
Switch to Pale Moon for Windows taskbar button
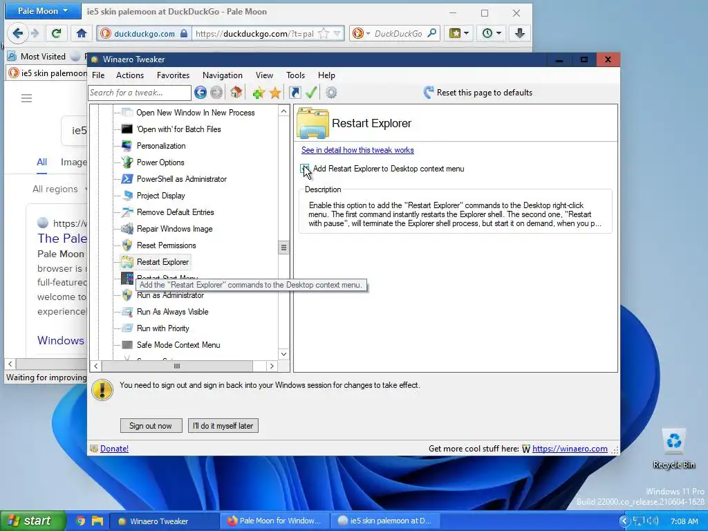pos(274,521)
